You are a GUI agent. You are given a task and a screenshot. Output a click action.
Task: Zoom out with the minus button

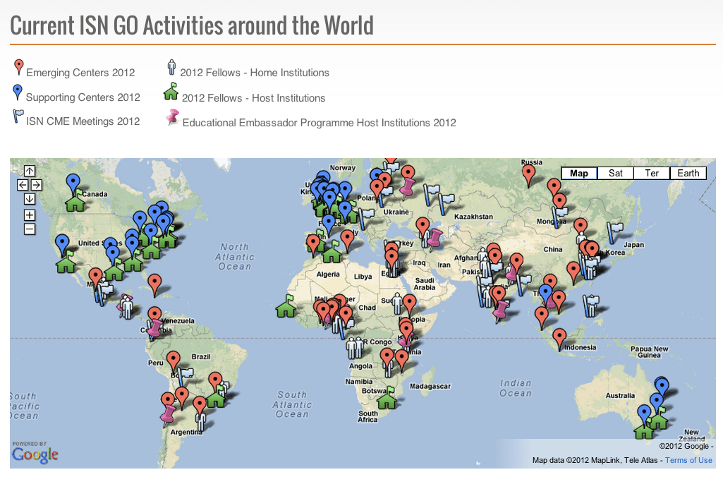30,229
